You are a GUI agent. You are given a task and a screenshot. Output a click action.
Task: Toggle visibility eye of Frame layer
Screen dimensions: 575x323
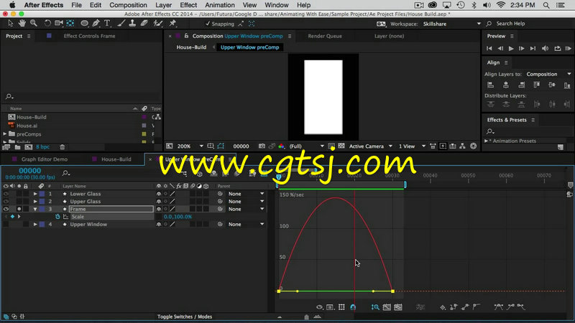(6, 209)
